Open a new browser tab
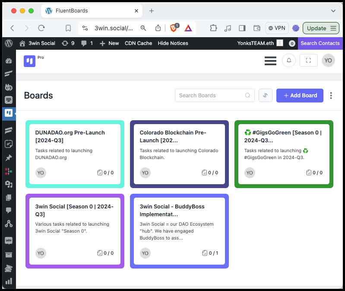345x291 pixels. (152, 11)
